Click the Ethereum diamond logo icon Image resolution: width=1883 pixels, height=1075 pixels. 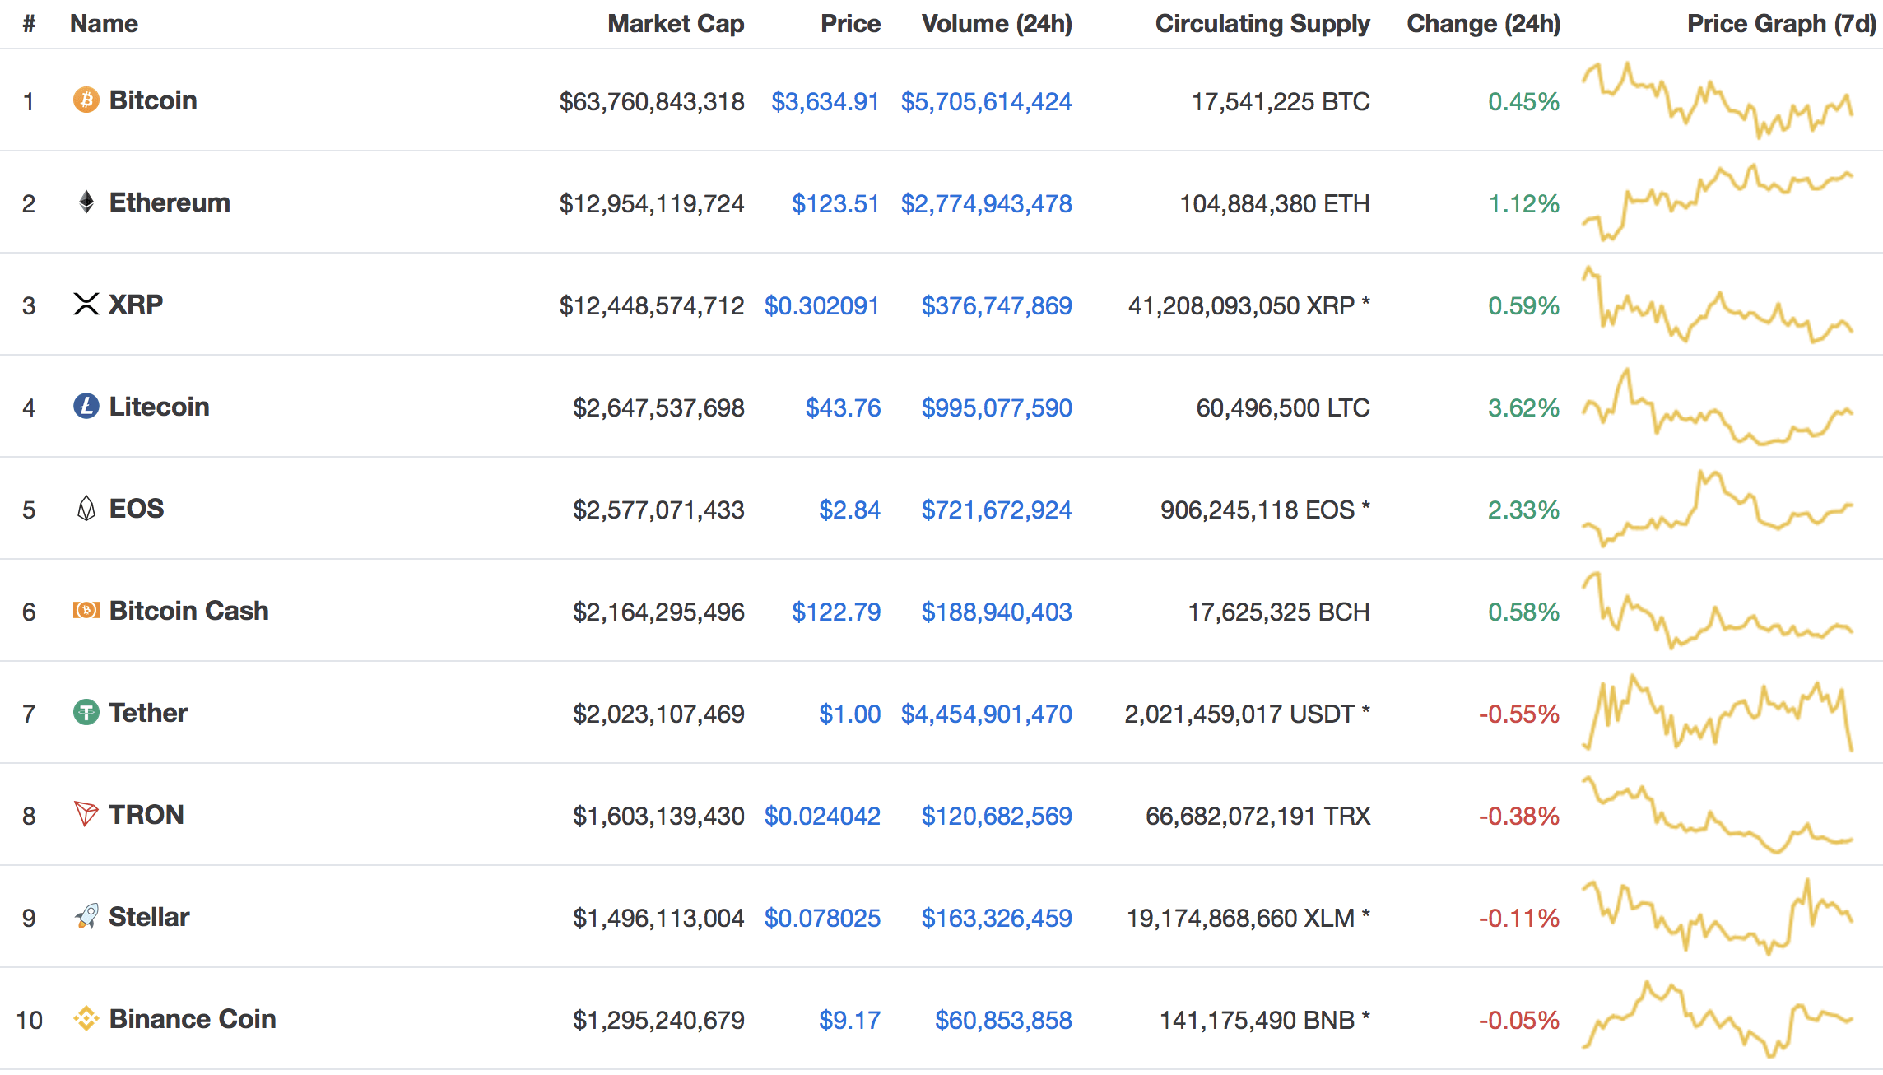click(x=86, y=202)
